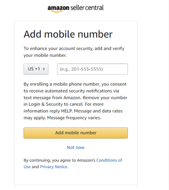169x190 pixels.
Task: Open the 'Privacy Notice' link
Action: pyautogui.click(x=54, y=167)
